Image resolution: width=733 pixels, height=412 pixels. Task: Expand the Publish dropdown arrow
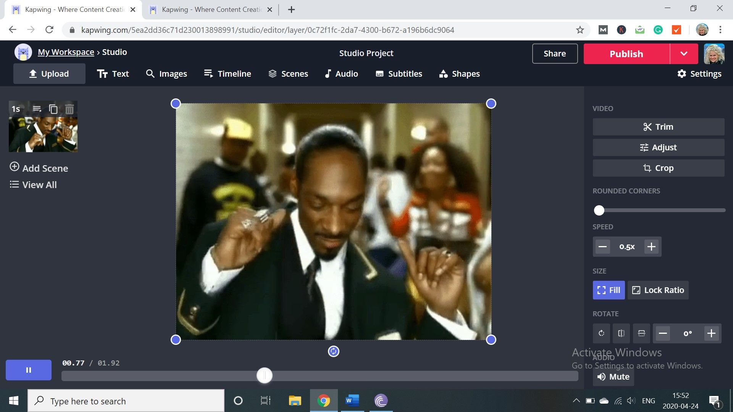coord(684,54)
